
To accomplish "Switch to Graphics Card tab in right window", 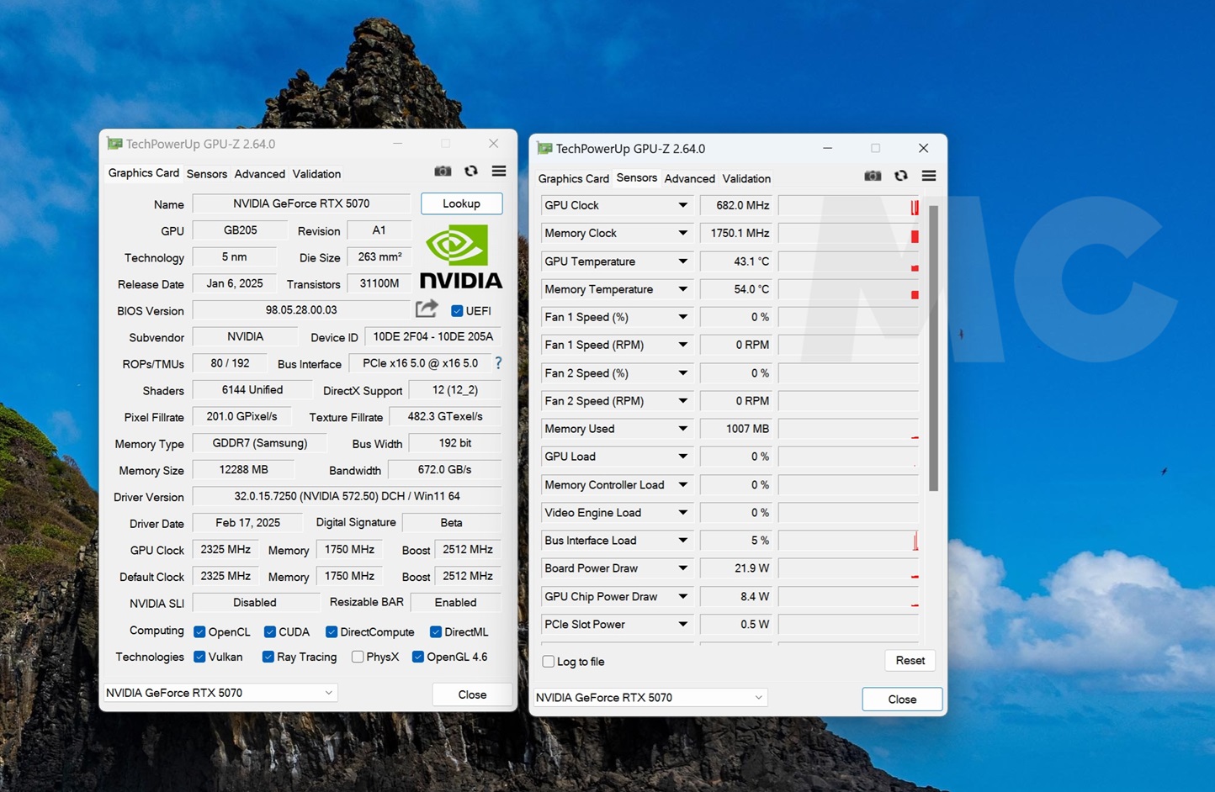I will click(573, 179).
